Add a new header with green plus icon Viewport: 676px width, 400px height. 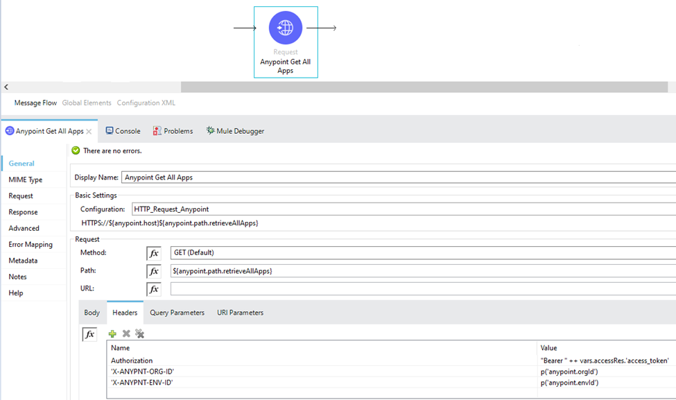coord(112,333)
